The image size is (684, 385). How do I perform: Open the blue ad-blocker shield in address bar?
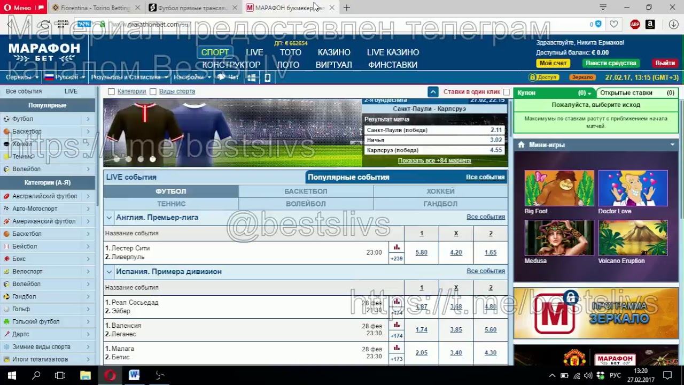(x=598, y=24)
